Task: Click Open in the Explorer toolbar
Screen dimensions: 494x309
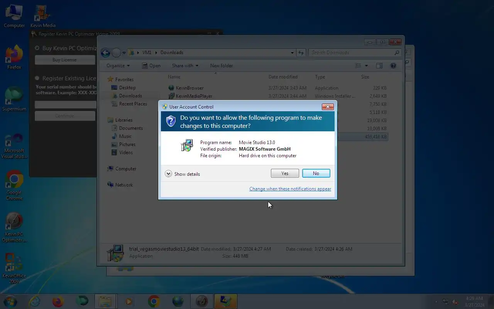Action: point(151,66)
